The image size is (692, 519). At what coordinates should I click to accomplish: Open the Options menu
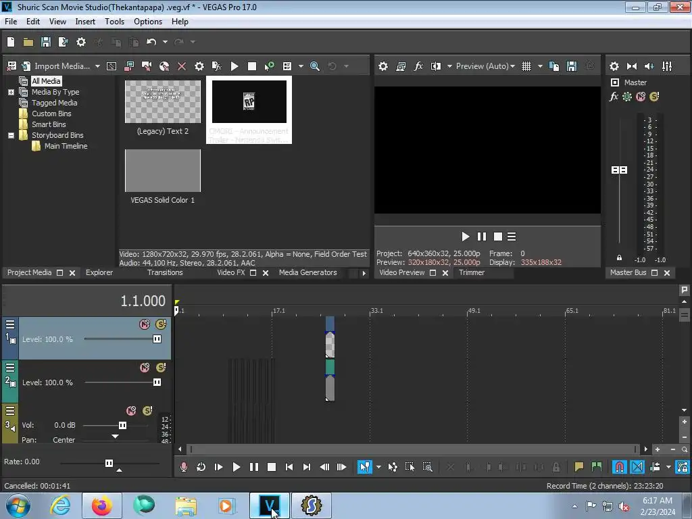(148, 22)
